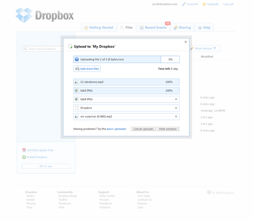The height and width of the screenshot is (222, 253).
Task: Switch to the Getting Started tab
Action: [99, 27]
